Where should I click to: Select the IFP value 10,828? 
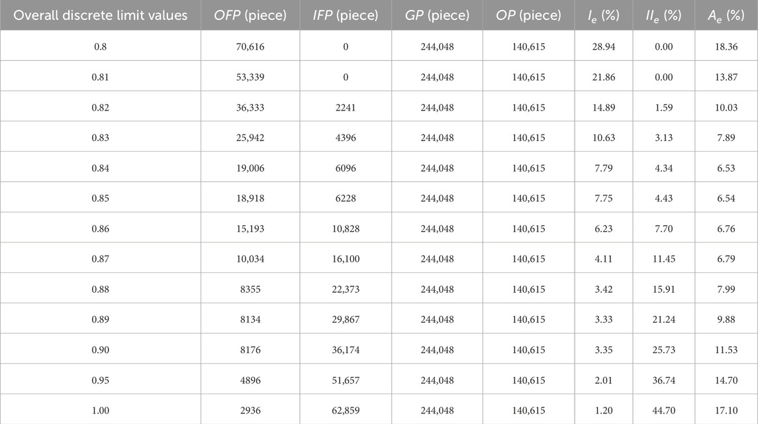tap(345, 229)
